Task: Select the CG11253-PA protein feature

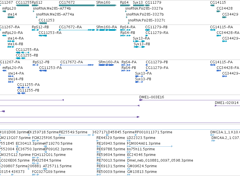Action: [43, 71]
